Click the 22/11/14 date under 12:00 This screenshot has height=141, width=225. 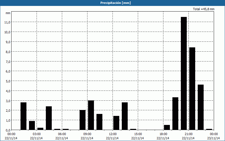point(112,138)
